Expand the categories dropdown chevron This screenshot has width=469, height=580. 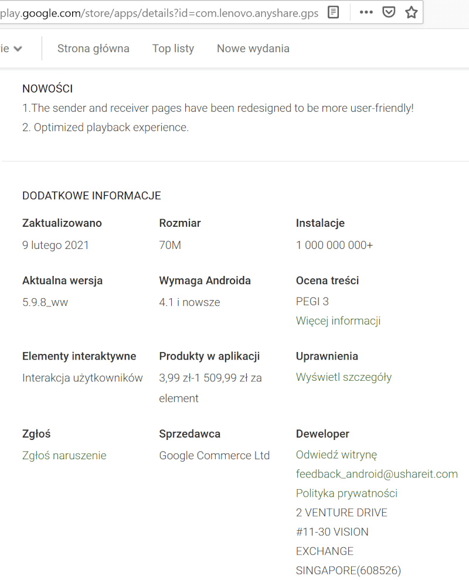(18, 49)
